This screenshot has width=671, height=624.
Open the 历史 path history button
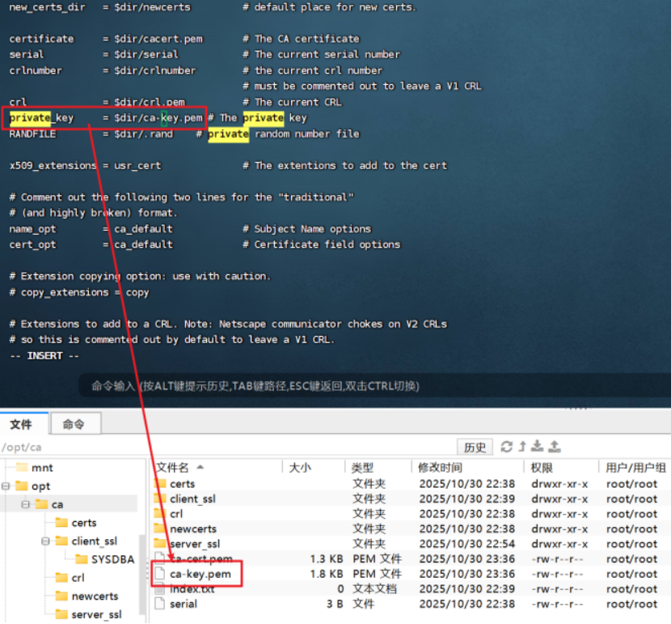[475, 447]
